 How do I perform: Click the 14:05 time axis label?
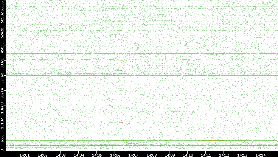97,155
